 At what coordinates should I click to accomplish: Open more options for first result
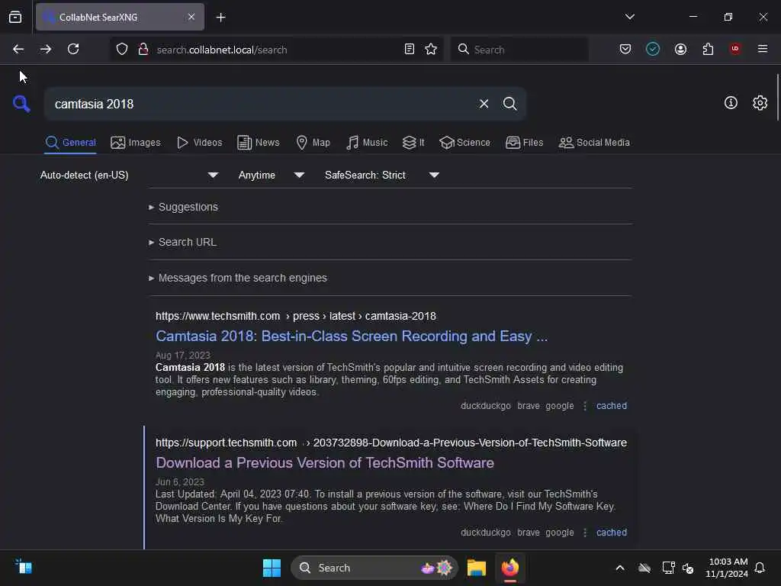(585, 406)
